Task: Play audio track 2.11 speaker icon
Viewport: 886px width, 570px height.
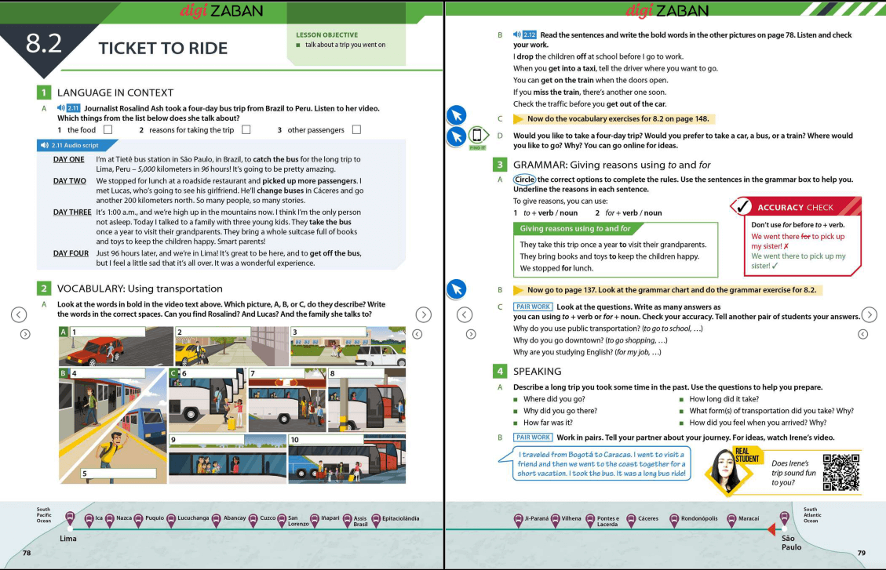Action: click(60, 108)
